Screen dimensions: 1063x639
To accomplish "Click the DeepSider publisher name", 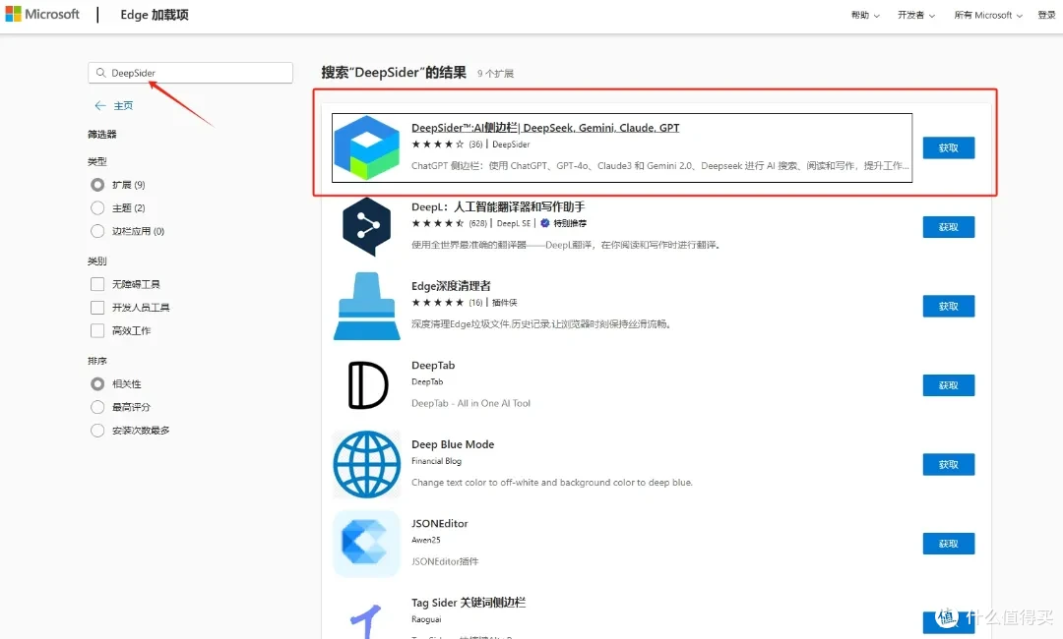I will pos(511,145).
